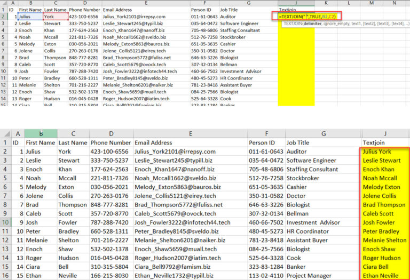Click 'Software Engineer' cell in upper sheet
The width and height of the screenshot is (410, 280).
248,23
